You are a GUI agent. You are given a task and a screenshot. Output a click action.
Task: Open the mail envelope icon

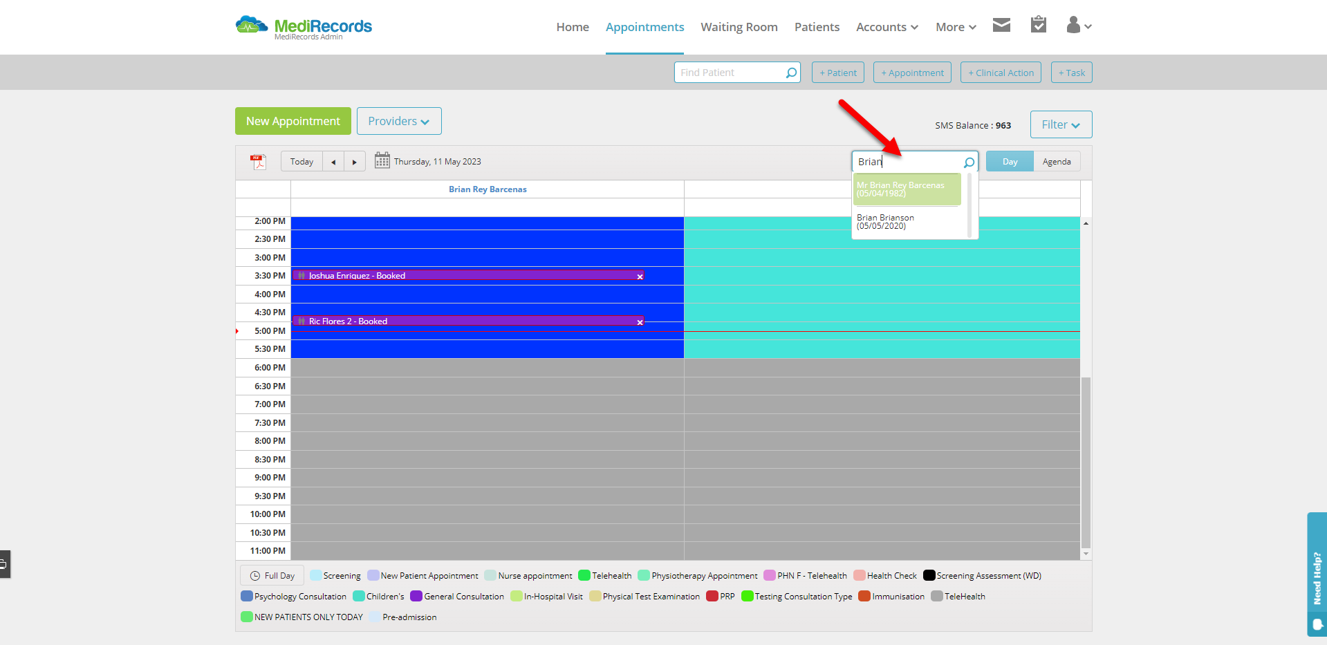tap(1001, 26)
